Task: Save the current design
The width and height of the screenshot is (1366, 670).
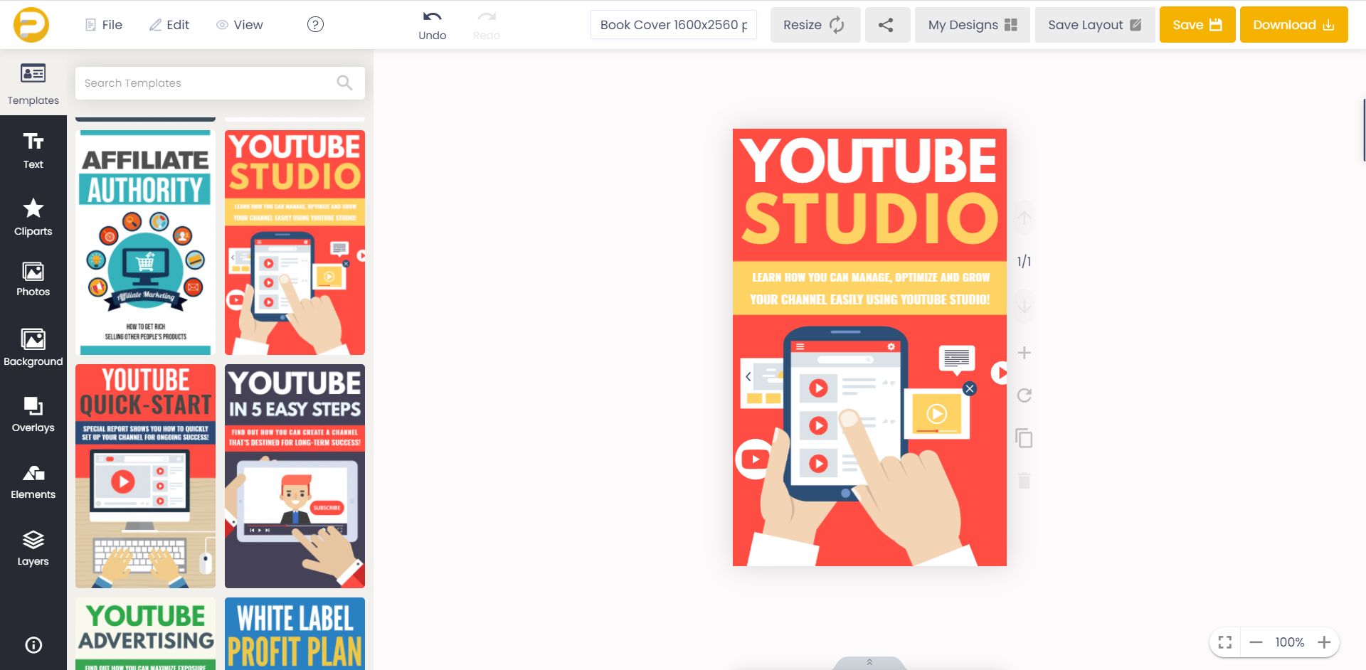Action: 1197,24
